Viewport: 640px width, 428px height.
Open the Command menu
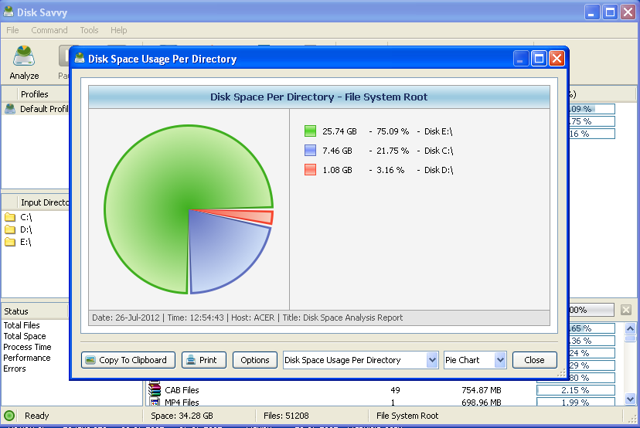[x=49, y=30]
